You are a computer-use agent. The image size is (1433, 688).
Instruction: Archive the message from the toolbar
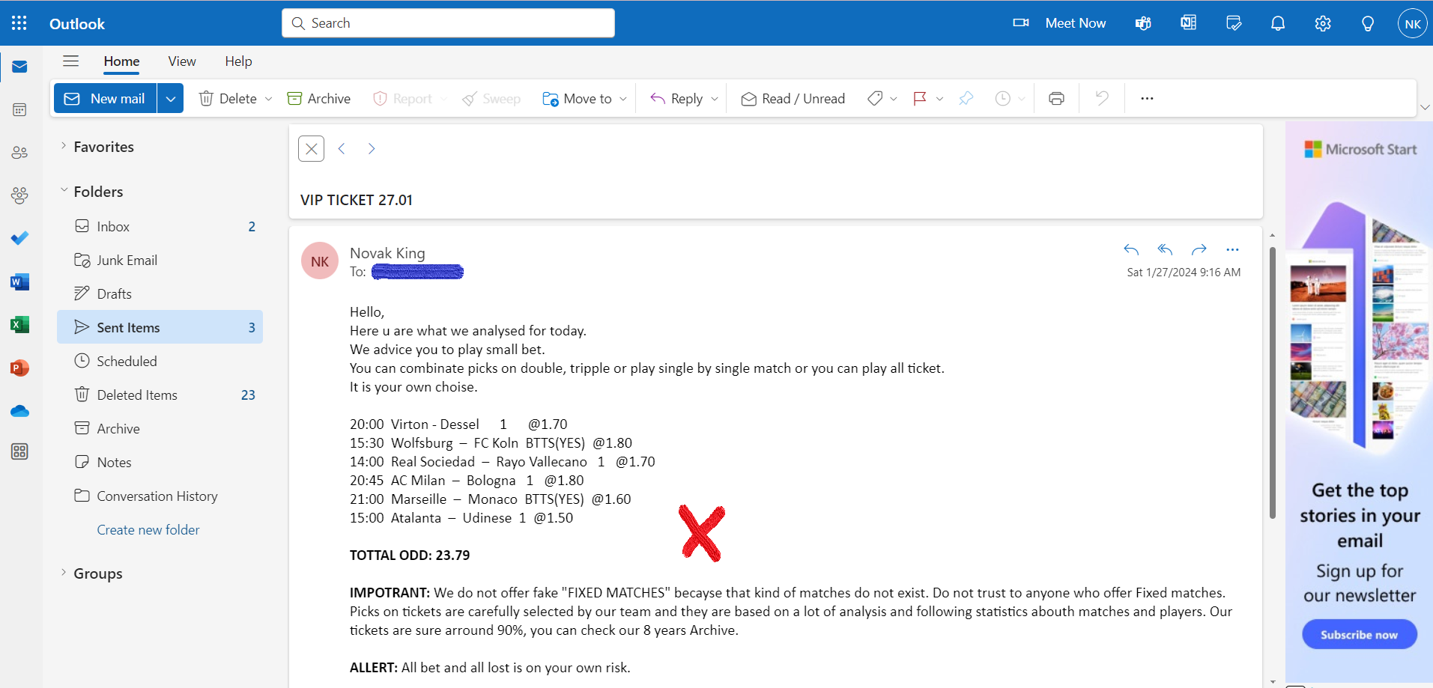click(x=319, y=98)
